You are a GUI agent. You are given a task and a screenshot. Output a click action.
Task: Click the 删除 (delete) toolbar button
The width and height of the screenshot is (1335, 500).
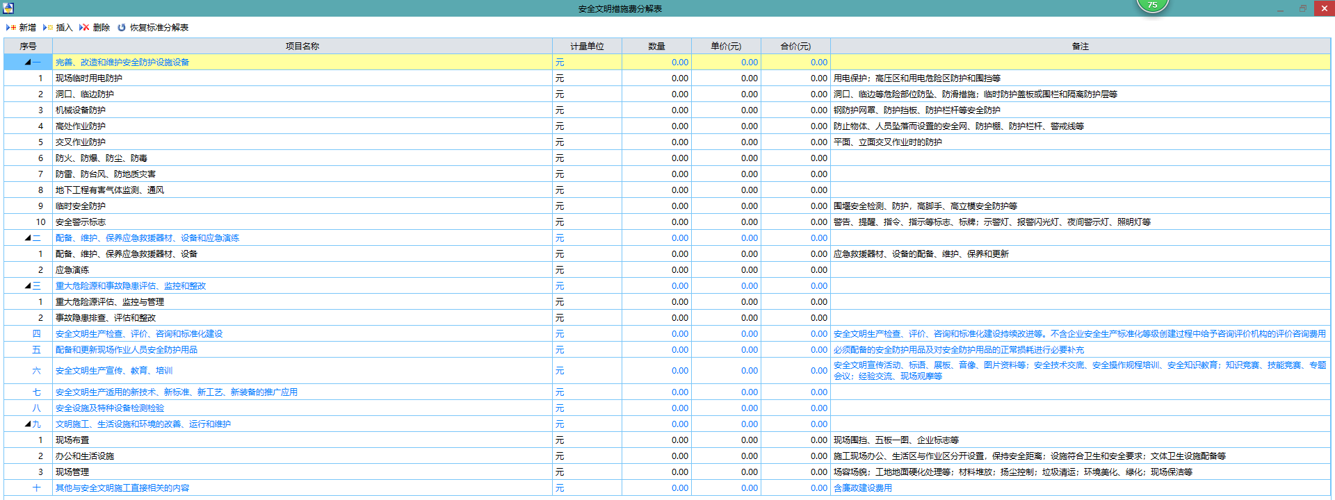tap(95, 27)
